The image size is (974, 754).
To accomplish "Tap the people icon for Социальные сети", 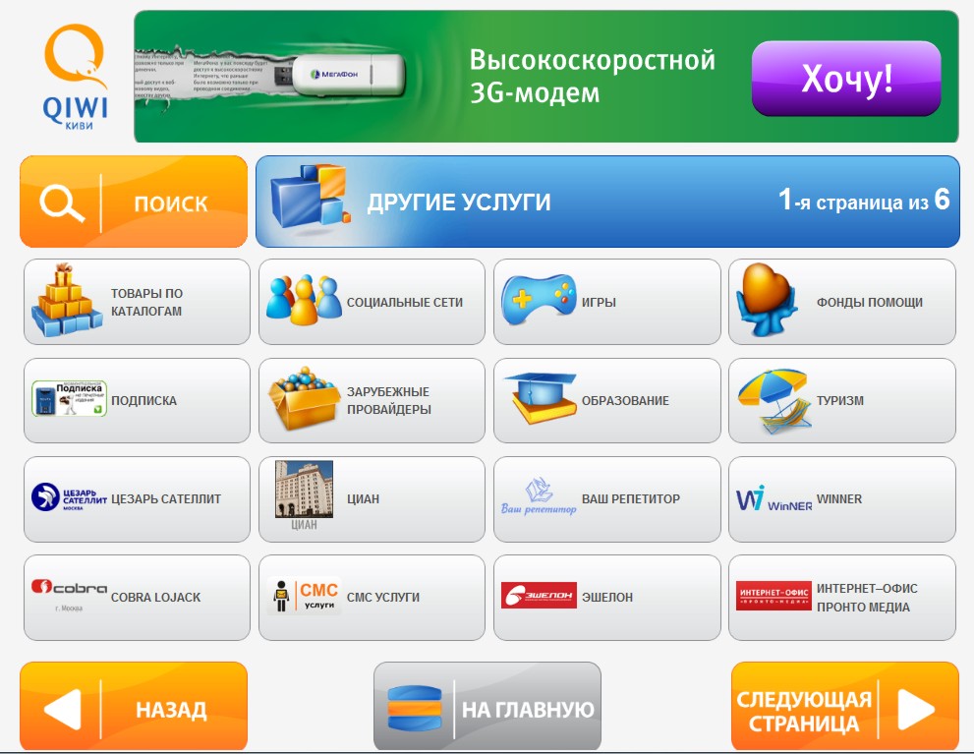I will 304,301.
